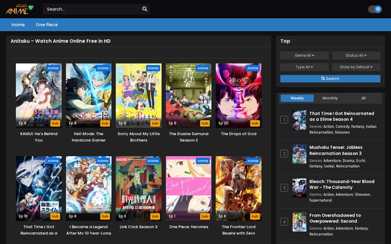Switch to the All tab

coord(364,98)
